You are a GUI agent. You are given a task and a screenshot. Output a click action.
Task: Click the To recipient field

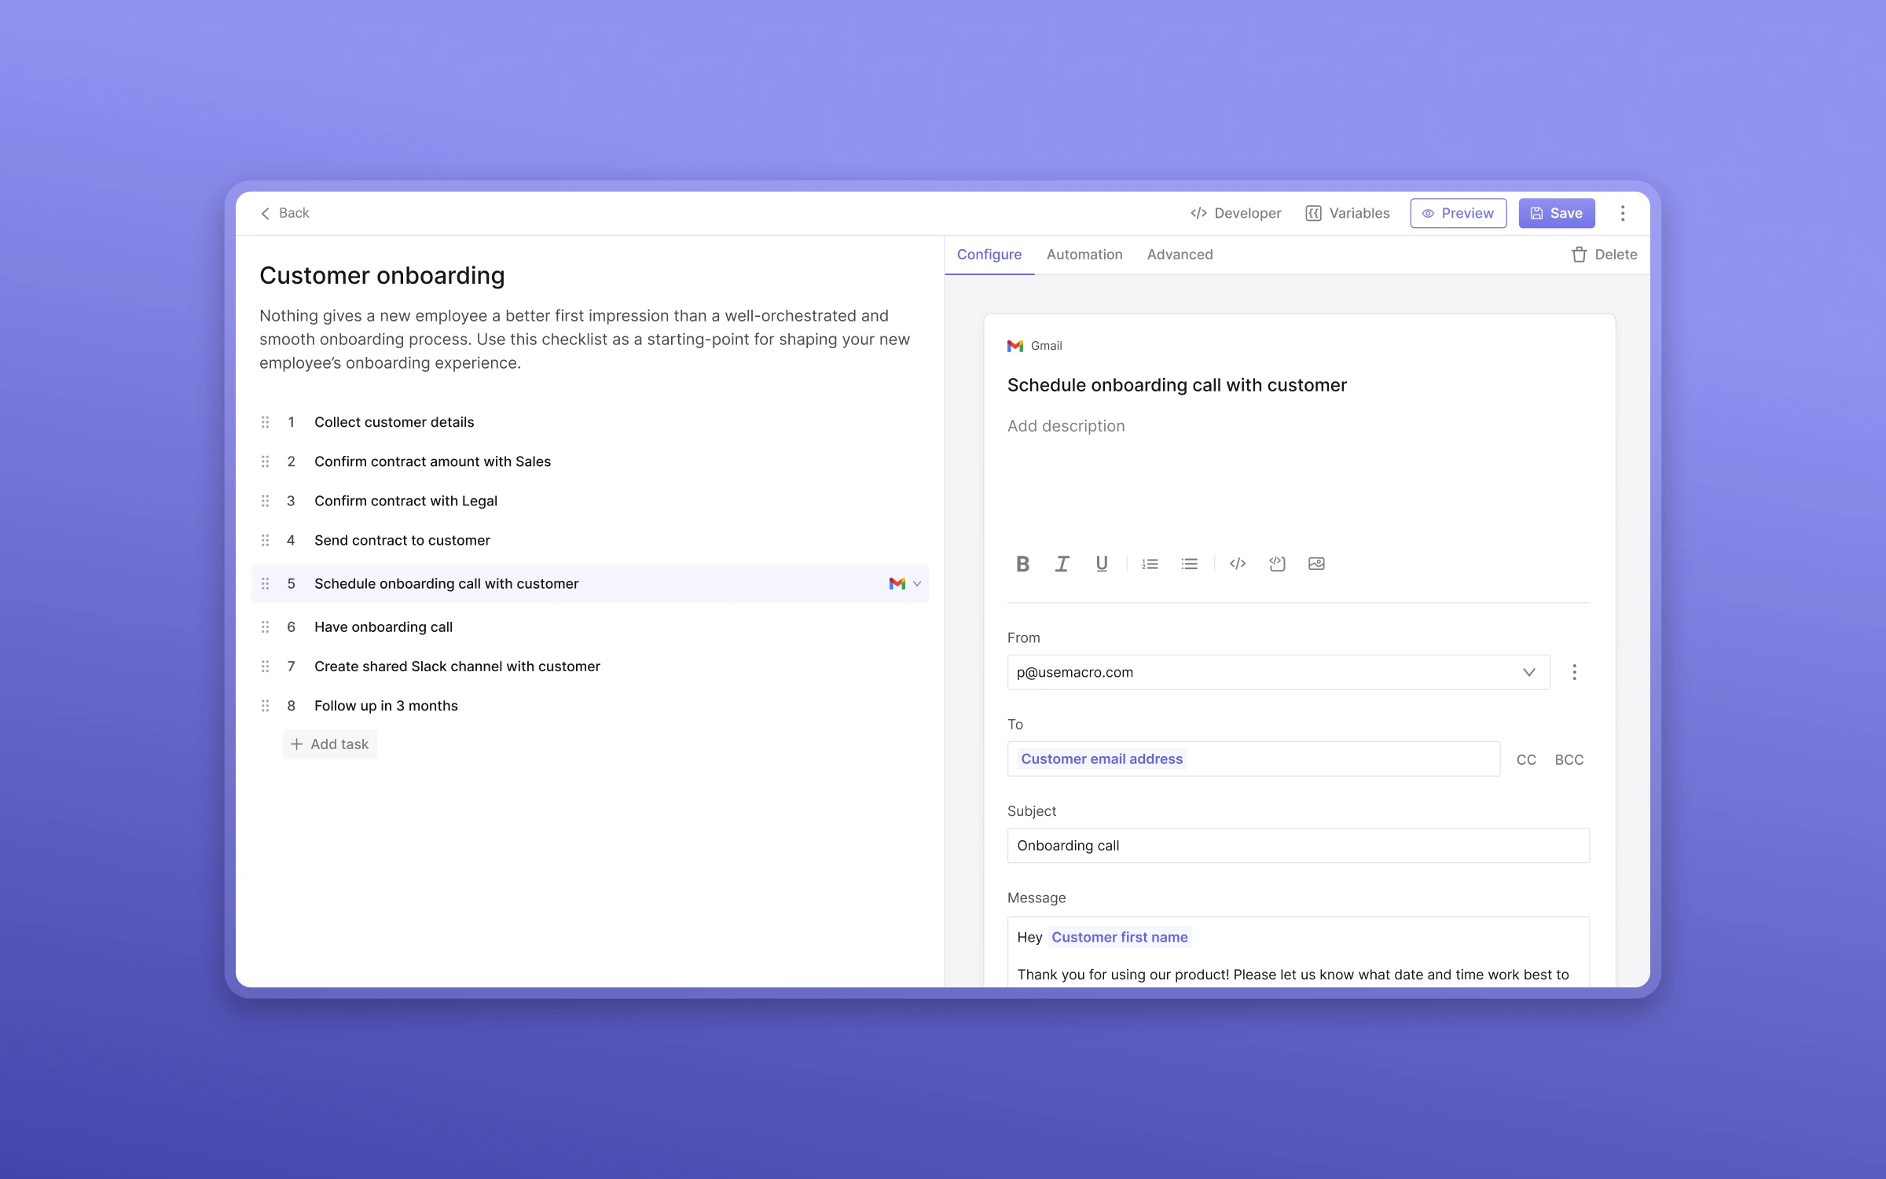(x=1253, y=758)
